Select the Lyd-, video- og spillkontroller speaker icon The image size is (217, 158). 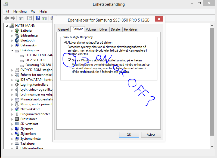tap(17, 90)
